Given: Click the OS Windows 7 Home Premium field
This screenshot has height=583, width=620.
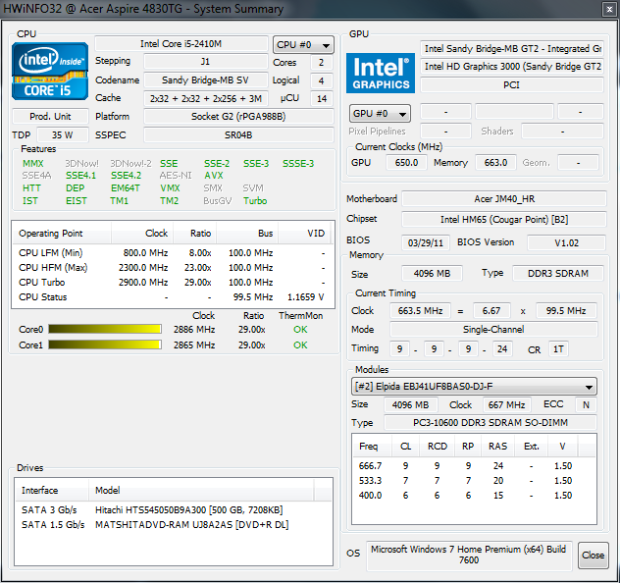Looking at the screenshot, I should click(469, 555).
